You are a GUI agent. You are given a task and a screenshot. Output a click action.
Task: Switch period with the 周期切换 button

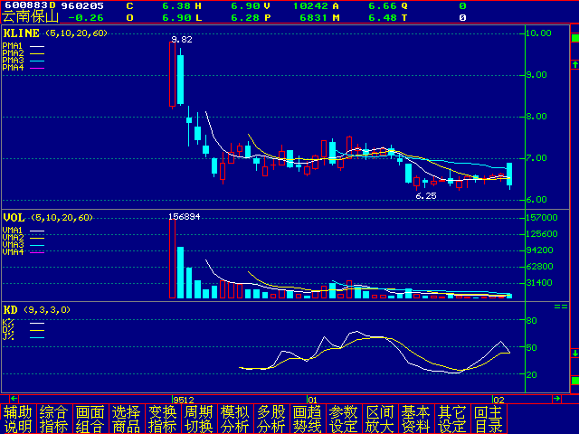[199, 419]
